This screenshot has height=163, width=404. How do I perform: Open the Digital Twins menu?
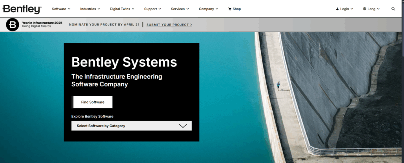pos(122,9)
